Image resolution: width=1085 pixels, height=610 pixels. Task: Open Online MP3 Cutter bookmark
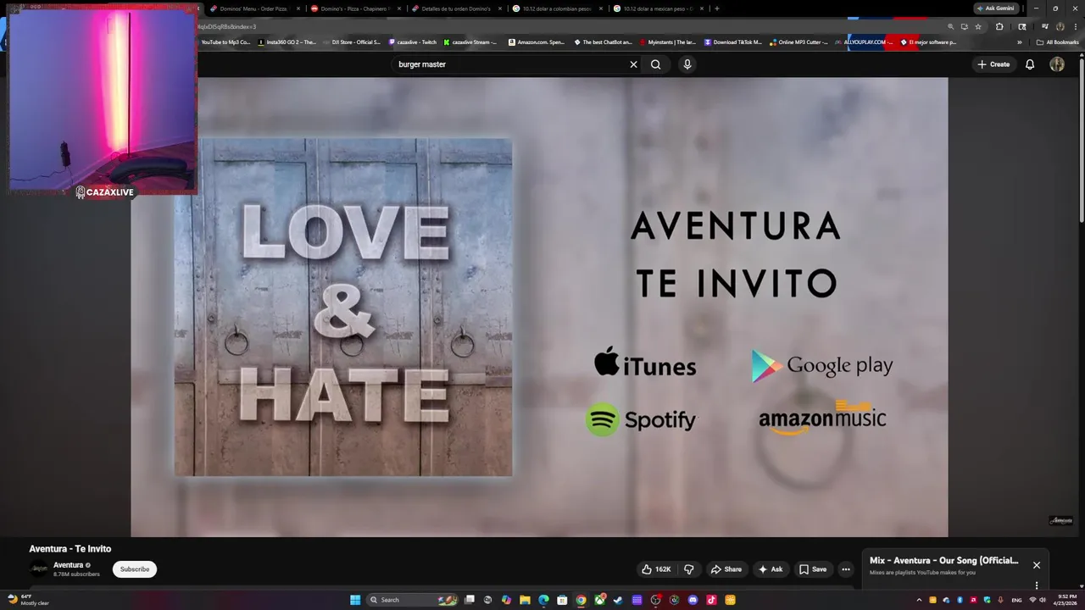(798, 42)
